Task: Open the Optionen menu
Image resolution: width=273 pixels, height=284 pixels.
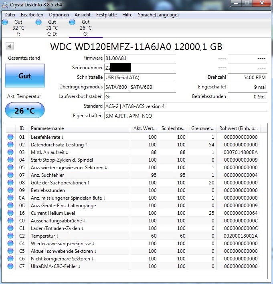Action: point(59,15)
